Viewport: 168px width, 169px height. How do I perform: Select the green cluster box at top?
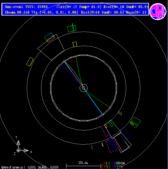(x=72, y=28)
